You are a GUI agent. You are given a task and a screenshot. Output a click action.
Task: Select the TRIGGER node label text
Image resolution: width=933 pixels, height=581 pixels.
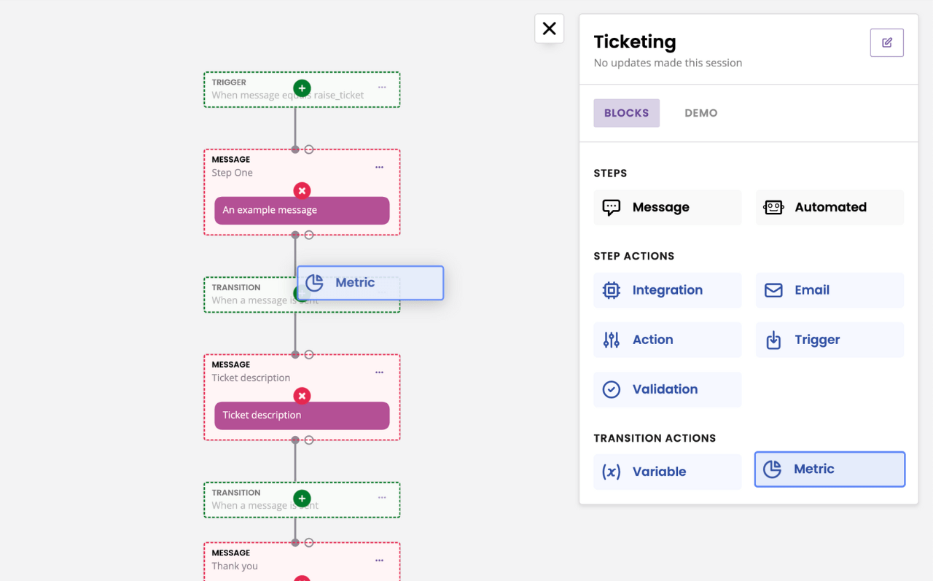click(229, 82)
